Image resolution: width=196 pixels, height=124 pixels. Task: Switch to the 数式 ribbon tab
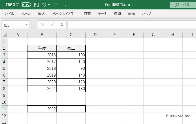[87, 13]
